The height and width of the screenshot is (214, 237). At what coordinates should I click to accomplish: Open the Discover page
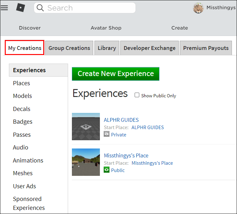pyautogui.click(x=30, y=28)
